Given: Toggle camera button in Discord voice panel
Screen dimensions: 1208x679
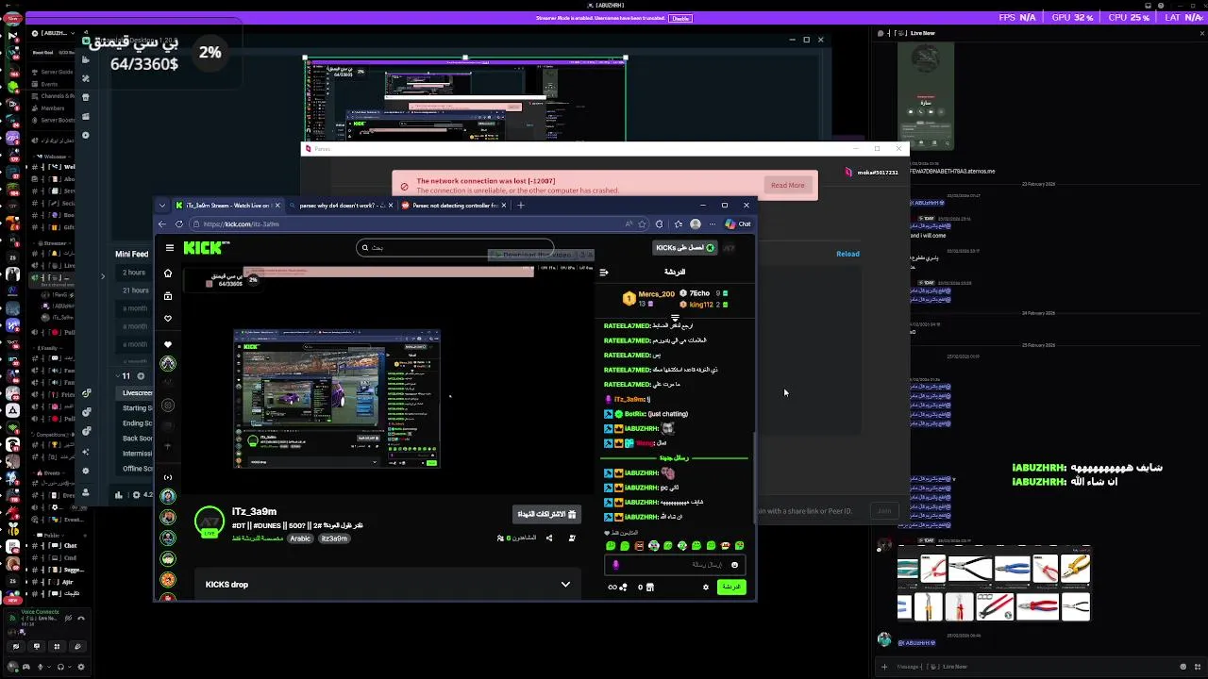Looking at the screenshot, I should [15, 646].
